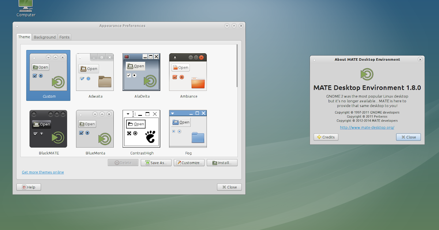Click the Appearance Preferences title bar menu dot

pyautogui.click(x=17, y=26)
